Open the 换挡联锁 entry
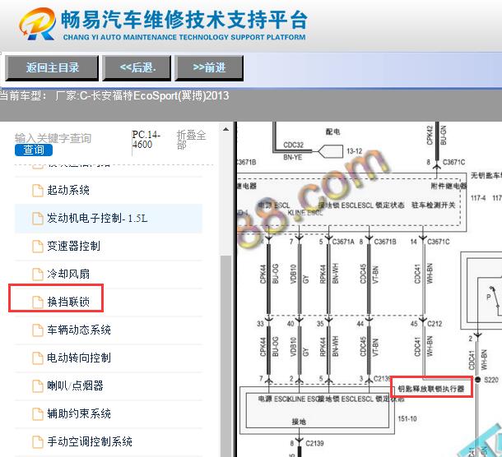Image resolution: width=502 pixels, height=457 pixels. [x=109, y=302]
